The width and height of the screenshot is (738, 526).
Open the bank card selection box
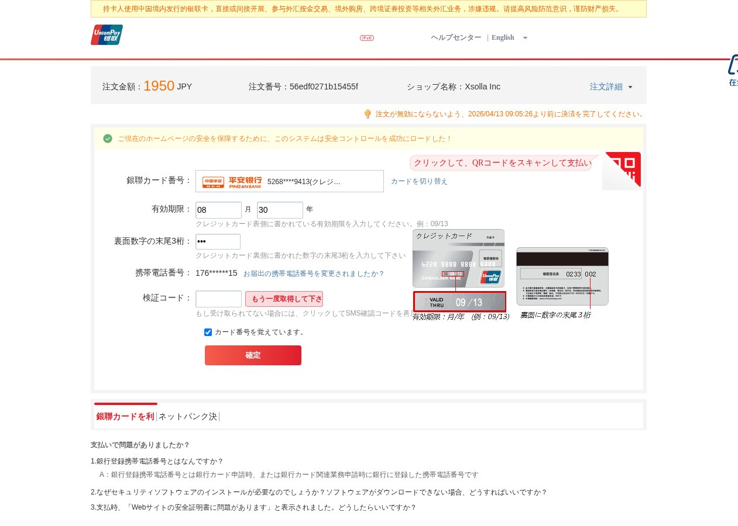290,181
